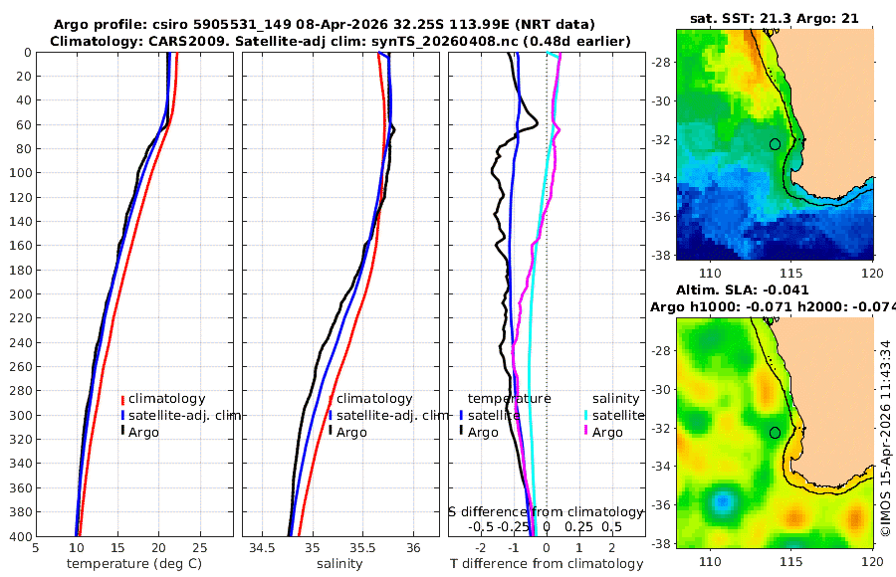This screenshot has width=896, height=577.
Task: Click the IMOS timestamp copyright text
Action: (886, 439)
